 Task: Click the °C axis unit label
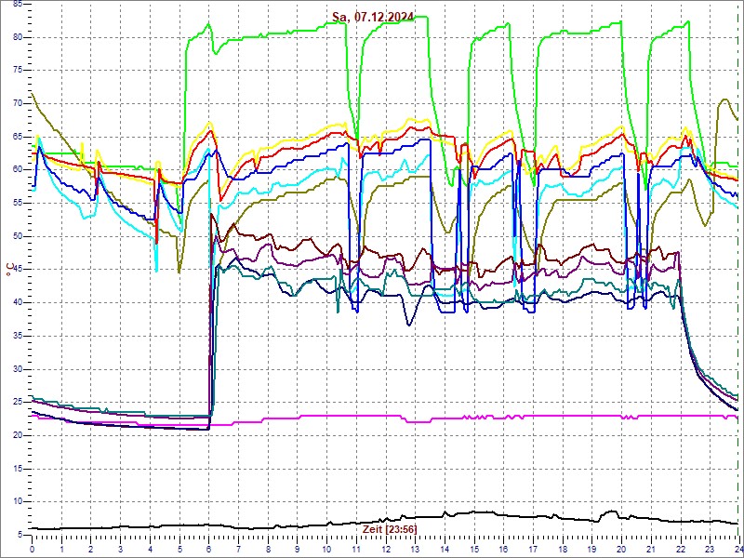click(x=10, y=271)
